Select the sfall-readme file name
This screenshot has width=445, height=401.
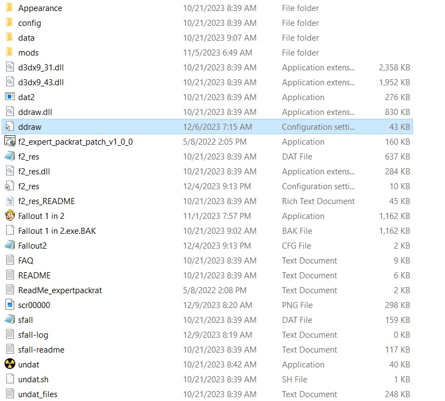(x=41, y=349)
